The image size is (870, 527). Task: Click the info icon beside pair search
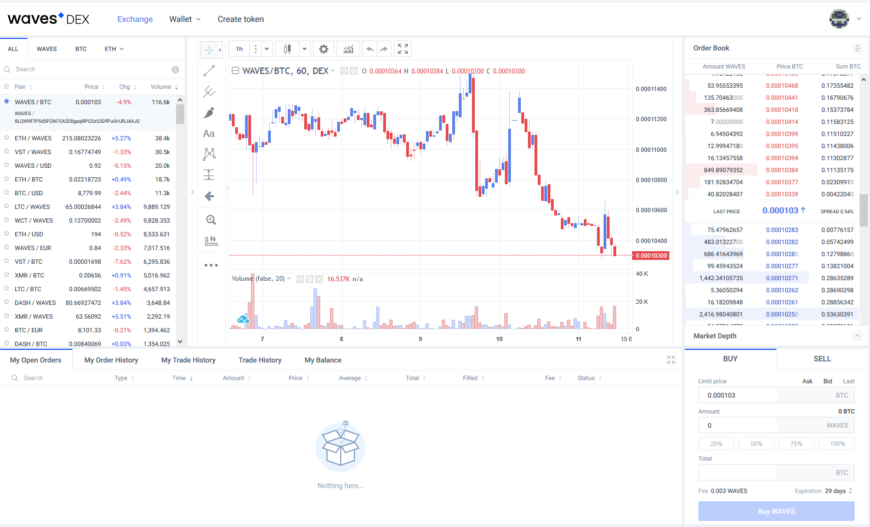point(175,70)
